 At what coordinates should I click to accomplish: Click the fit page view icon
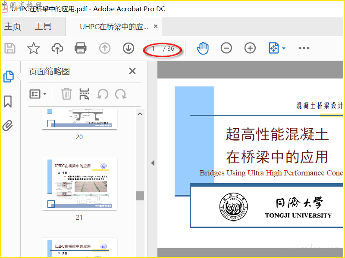(x=274, y=48)
